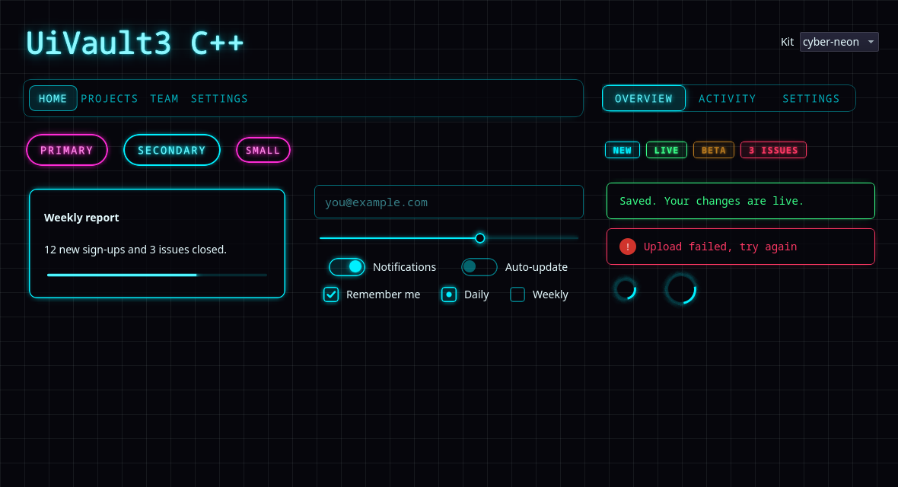Click the Weekly report progress bar
The height and width of the screenshot is (487, 898).
157,275
